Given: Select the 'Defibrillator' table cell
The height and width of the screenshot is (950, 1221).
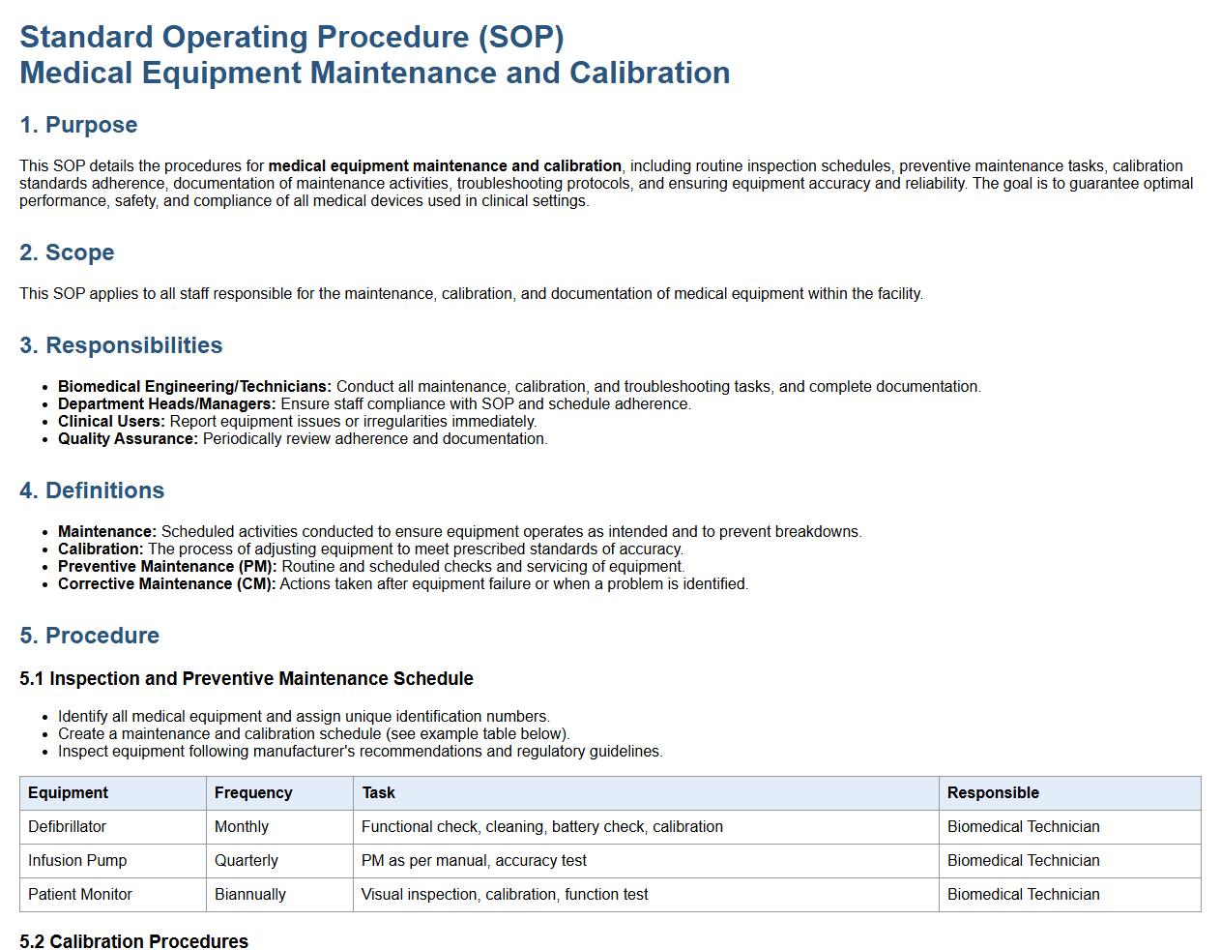Looking at the screenshot, I should (67, 826).
